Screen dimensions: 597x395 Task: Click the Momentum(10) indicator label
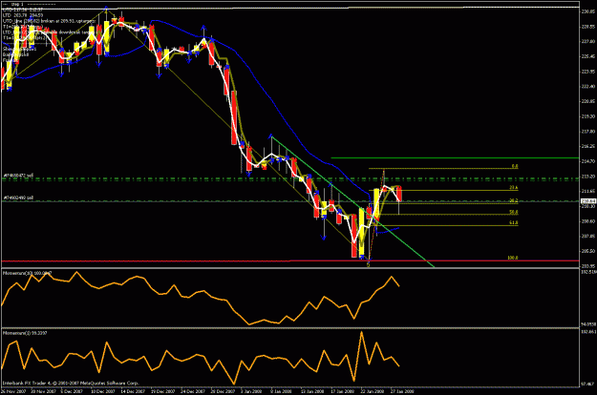pos(28,273)
